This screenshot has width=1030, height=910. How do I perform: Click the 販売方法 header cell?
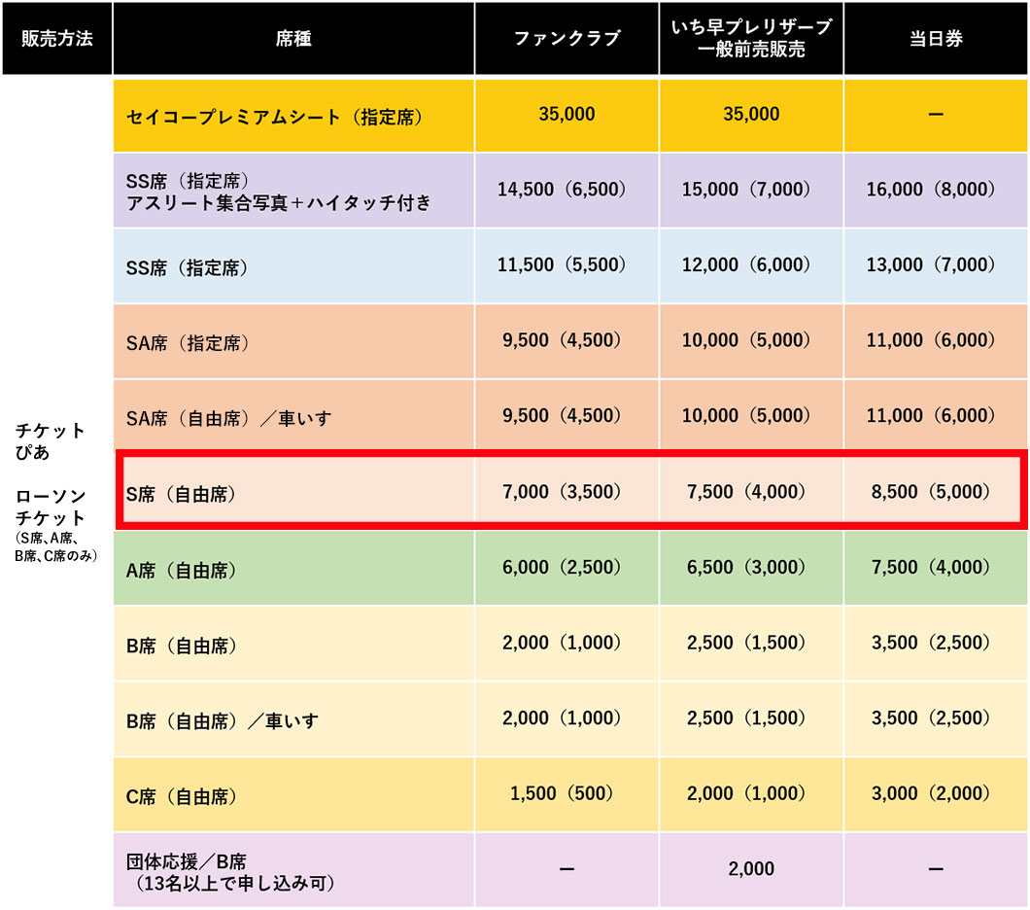[x=56, y=39]
